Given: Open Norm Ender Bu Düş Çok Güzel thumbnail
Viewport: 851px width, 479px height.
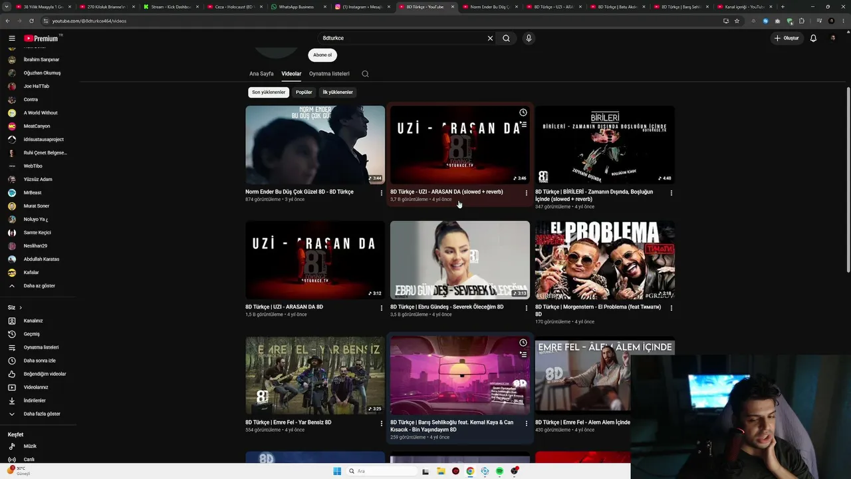Looking at the screenshot, I should 315,145.
